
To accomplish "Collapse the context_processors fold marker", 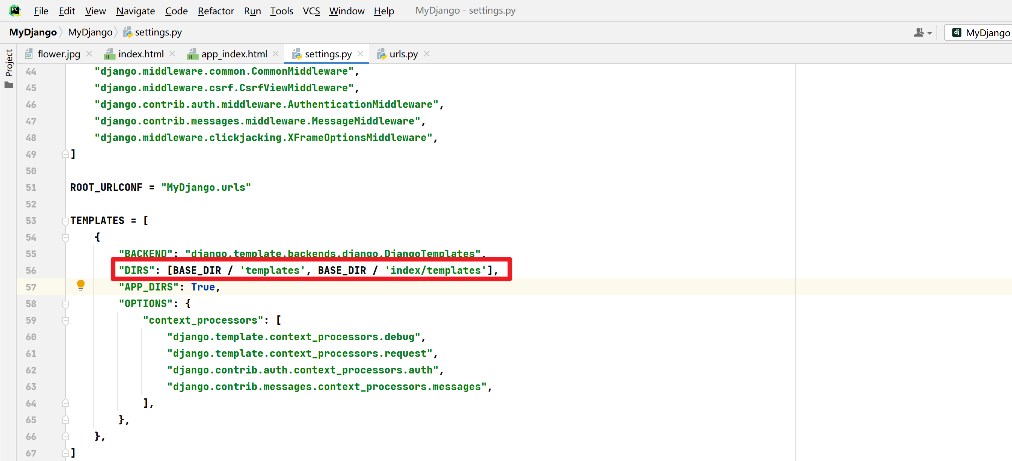I will 66,321.
